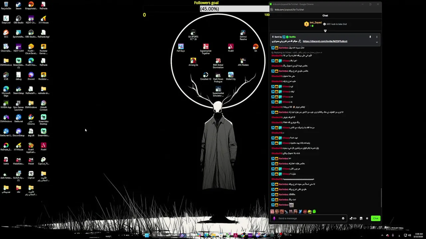This screenshot has width=426, height=239.
Task: Open the X11 Mouse desktop shortcut
Action: pyautogui.click(x=44, y=20)
